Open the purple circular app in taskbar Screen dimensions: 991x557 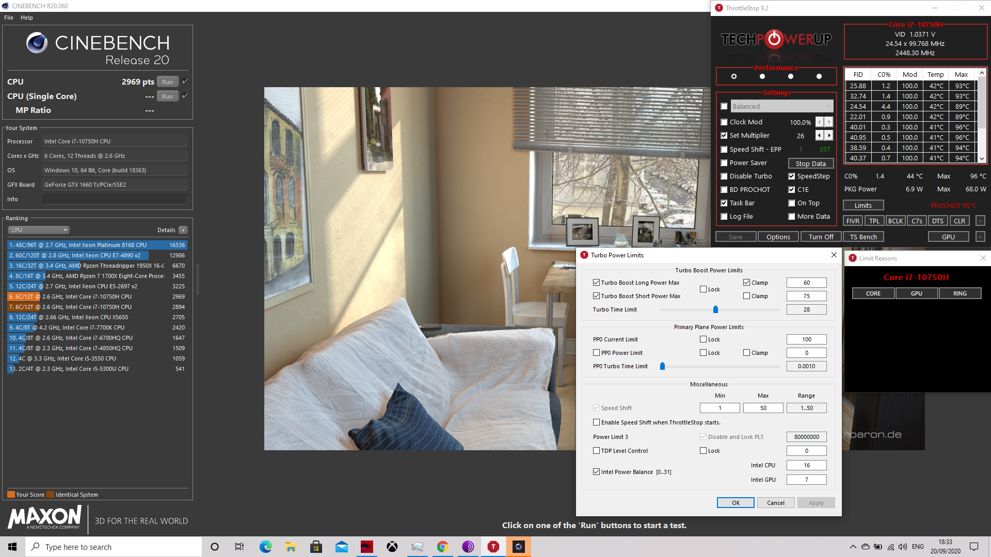[x=468, y=547]
